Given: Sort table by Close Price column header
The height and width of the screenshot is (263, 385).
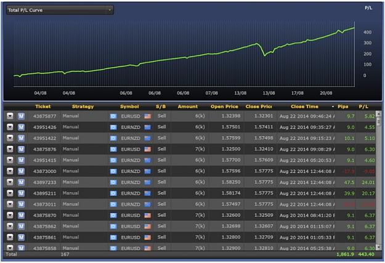Looking at the screenshot, I should (259, 107).
